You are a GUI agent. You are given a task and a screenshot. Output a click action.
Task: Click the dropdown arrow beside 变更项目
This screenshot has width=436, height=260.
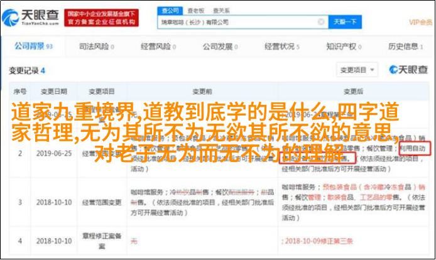pyautogui.click(x=372, y=70)
